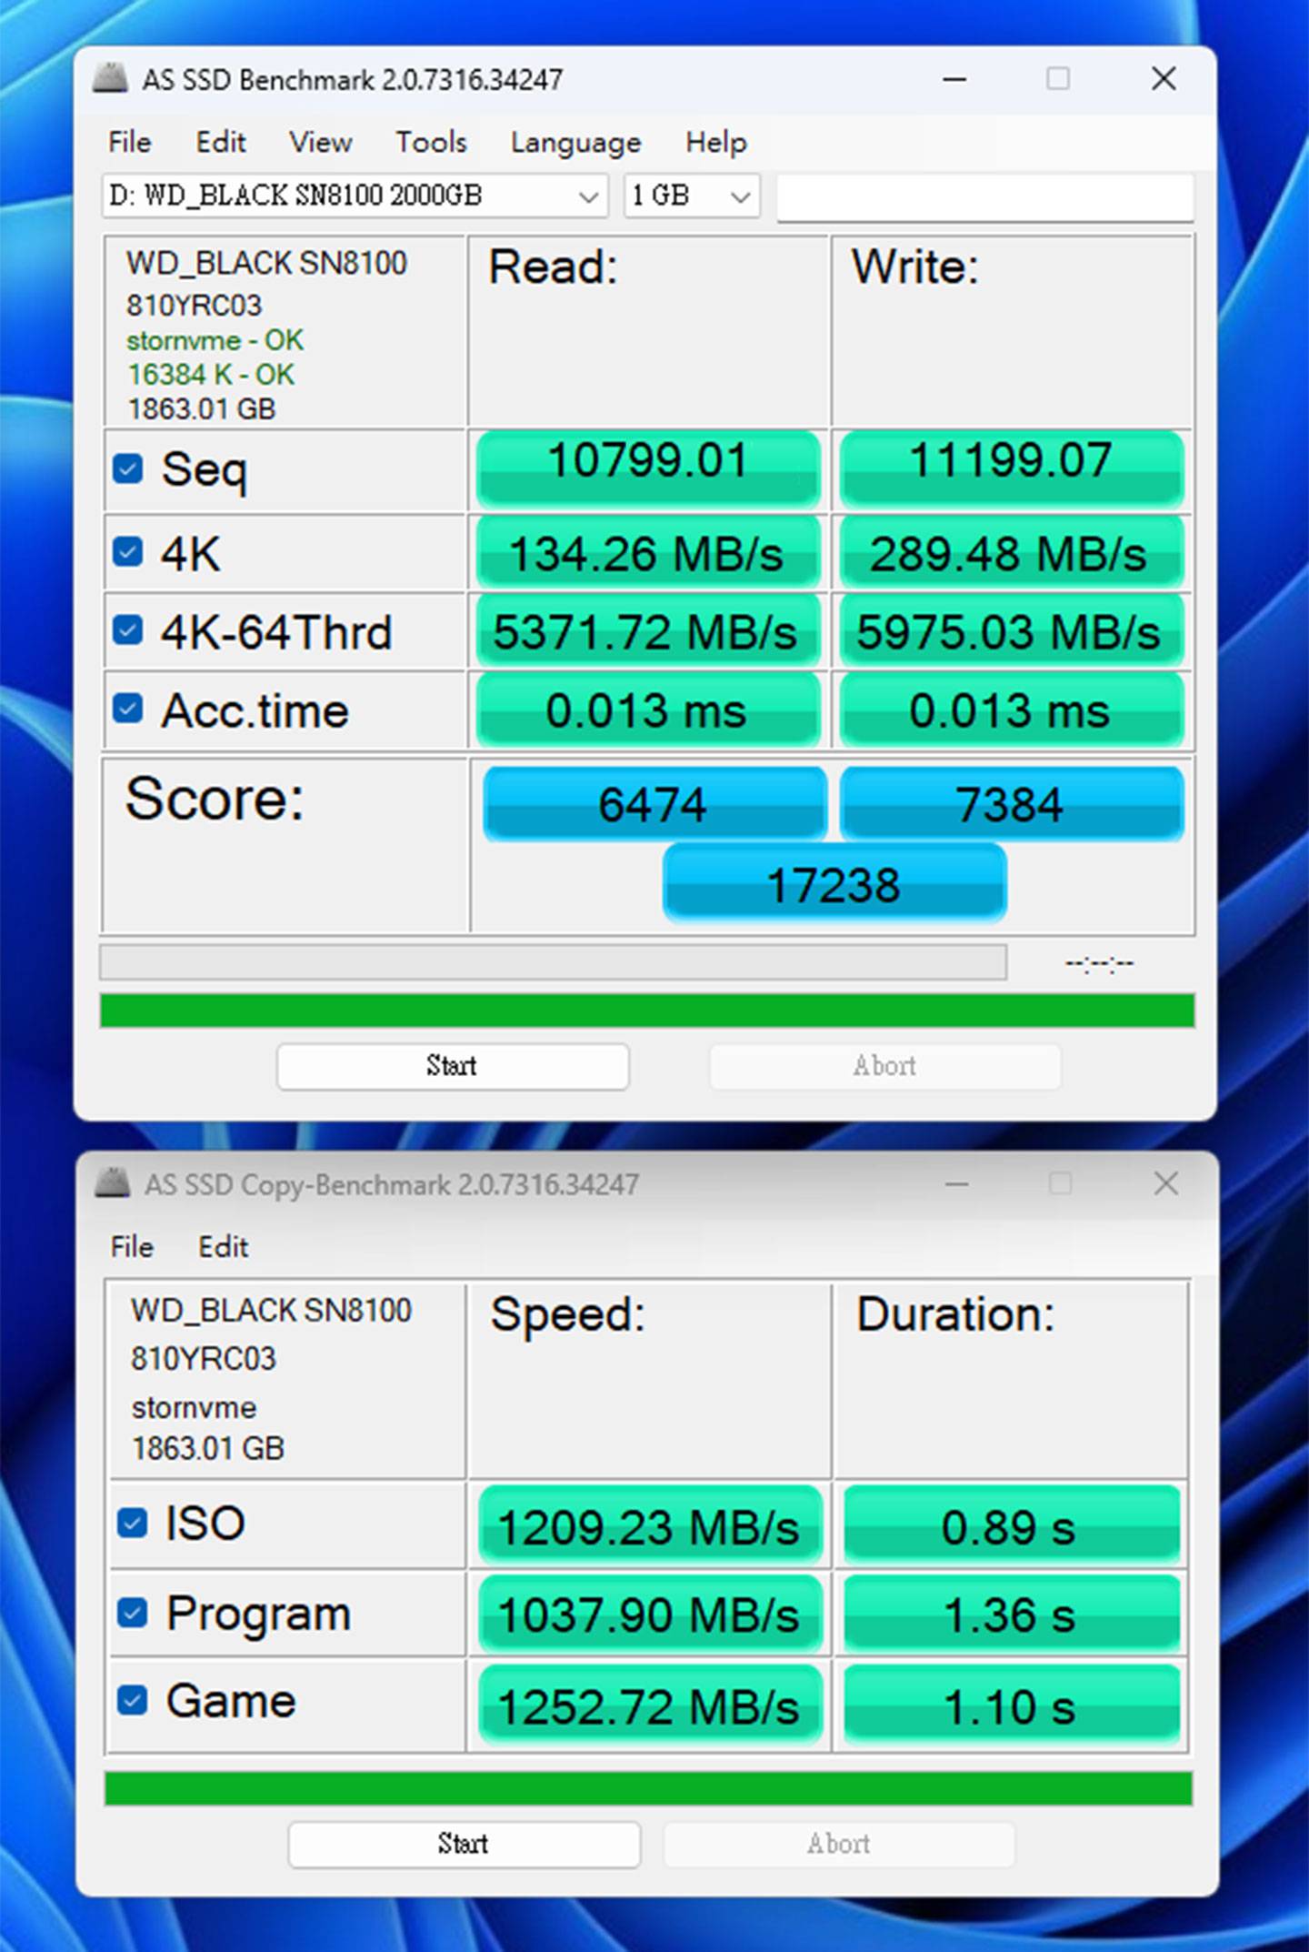Viewport: 1309px width, 1952px height.
Task: Click Abort in Copy-Benchmark window
Action: click(839, 1844)
